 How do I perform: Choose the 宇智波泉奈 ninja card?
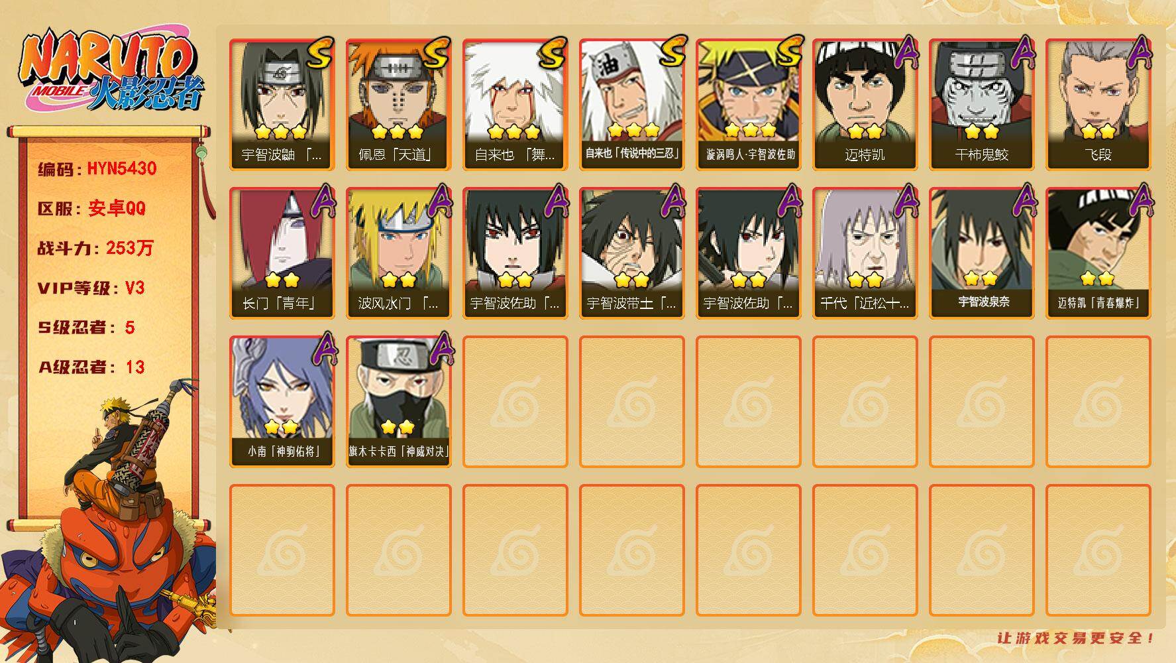point(981,253)
